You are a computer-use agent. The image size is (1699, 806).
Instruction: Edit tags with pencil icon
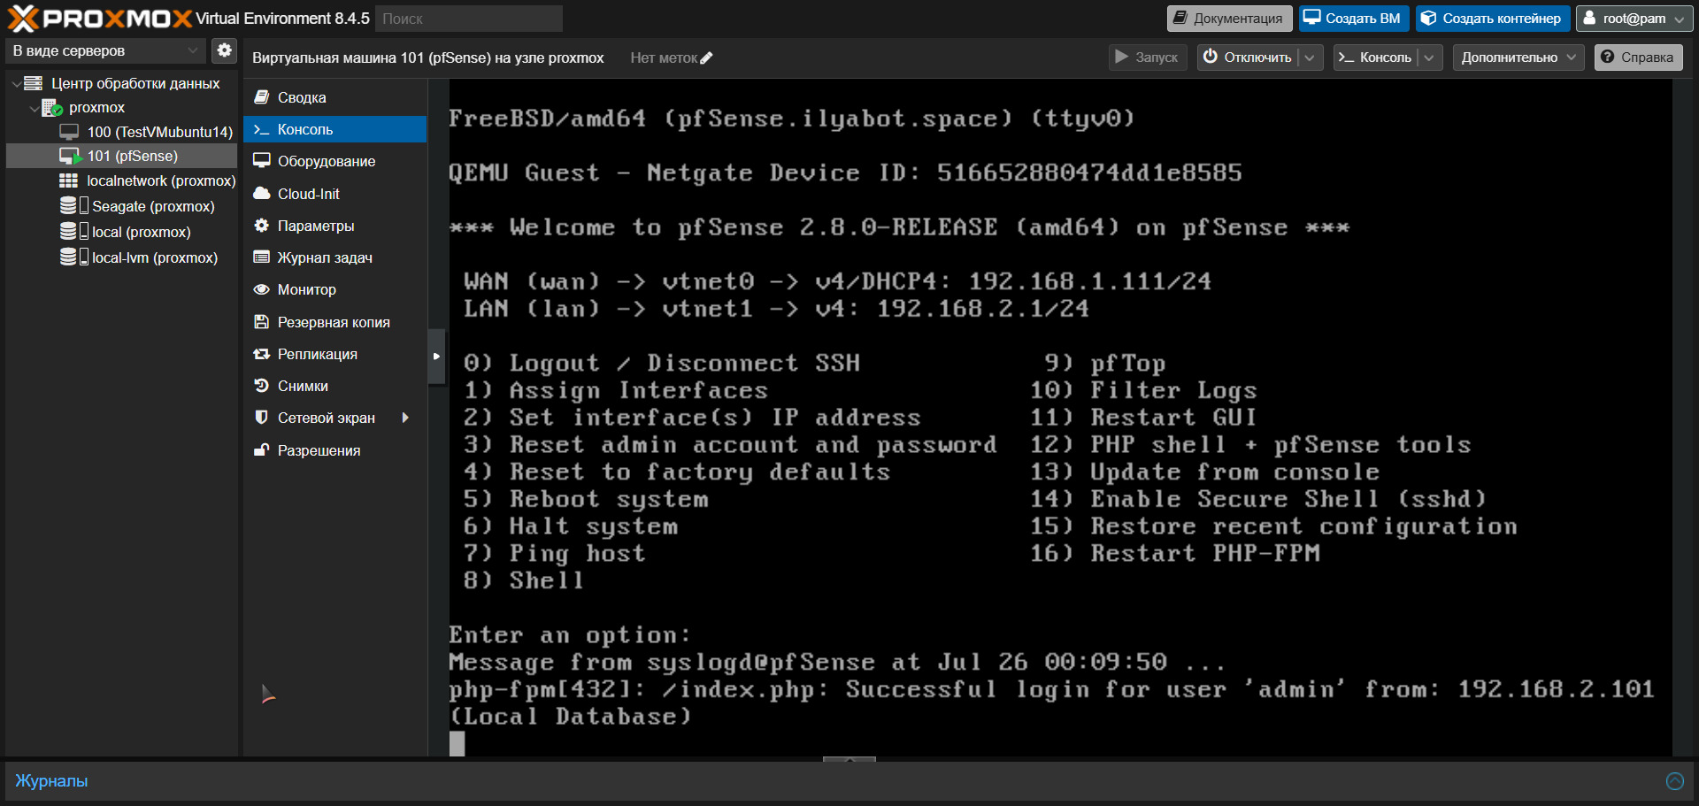tap(706, 58)
